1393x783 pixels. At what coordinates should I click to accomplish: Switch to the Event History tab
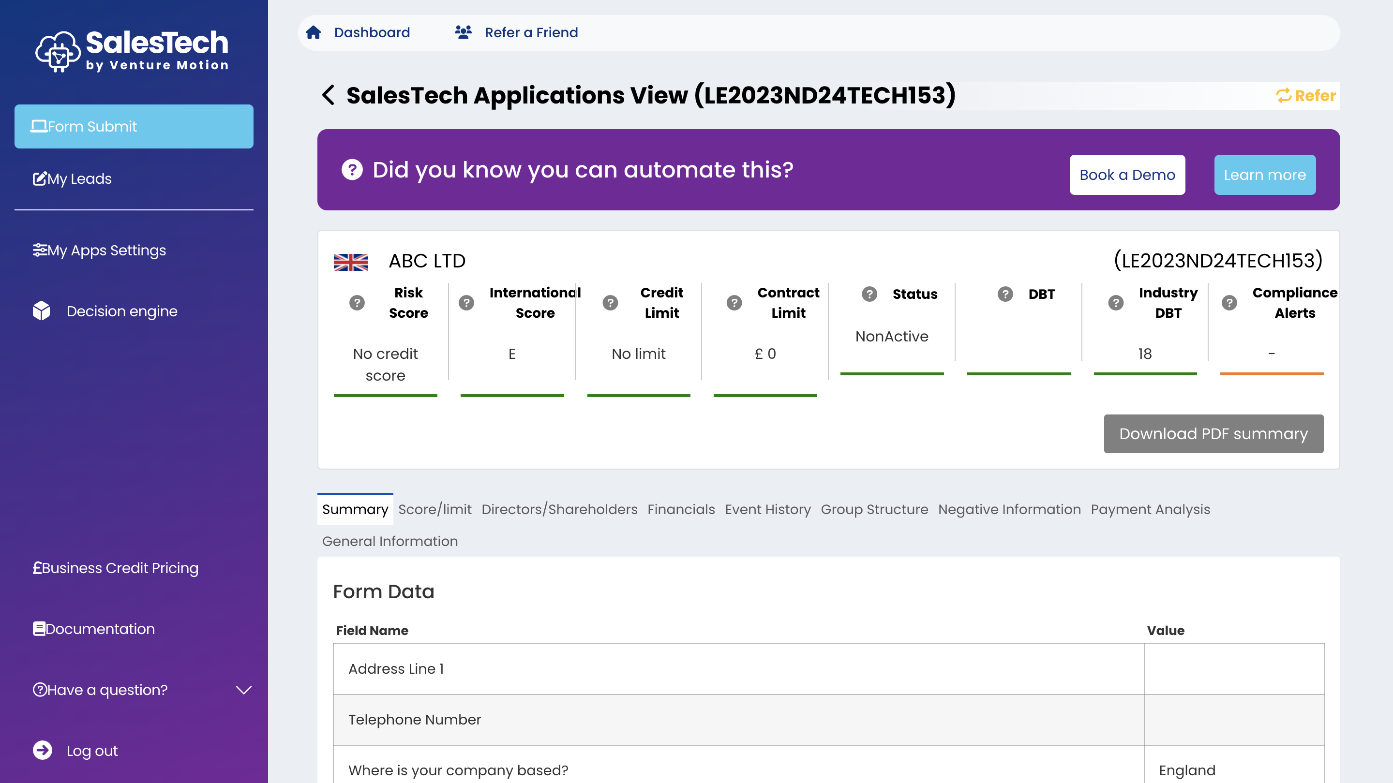point(768,509)
